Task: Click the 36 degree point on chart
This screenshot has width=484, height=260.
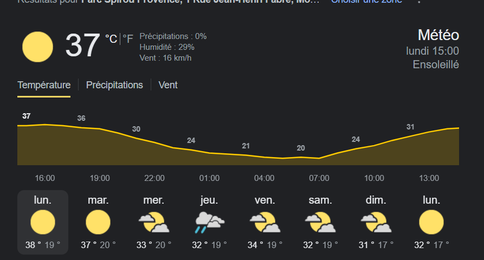Action: pyautogui.click(x=81, y=118)
